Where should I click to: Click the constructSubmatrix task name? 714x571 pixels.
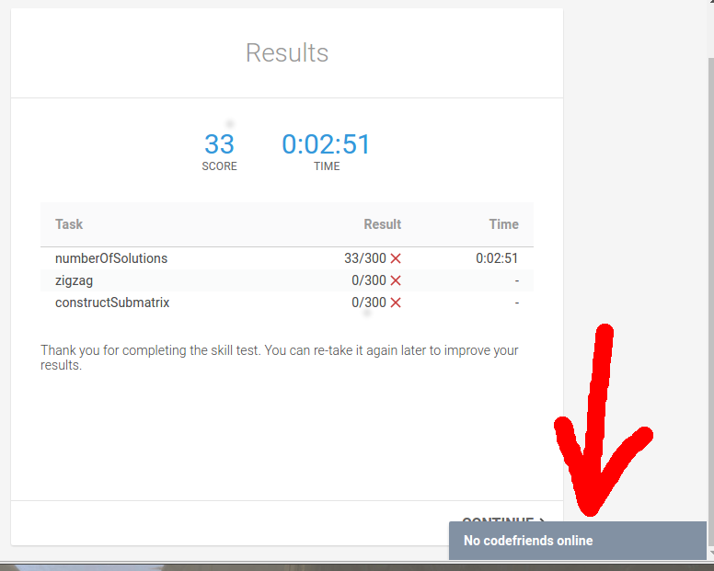(x=112, y=303)
